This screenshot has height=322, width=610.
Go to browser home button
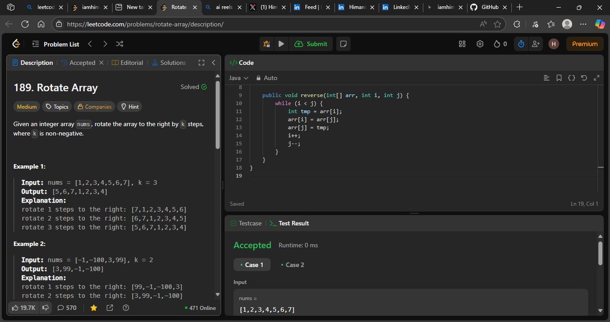[41, 24]
